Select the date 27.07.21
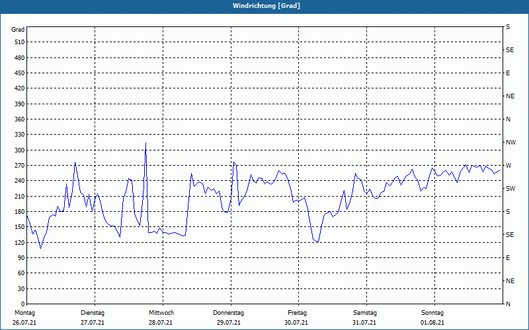Viewport: 529px width, 330px height. tap(93, 323)
